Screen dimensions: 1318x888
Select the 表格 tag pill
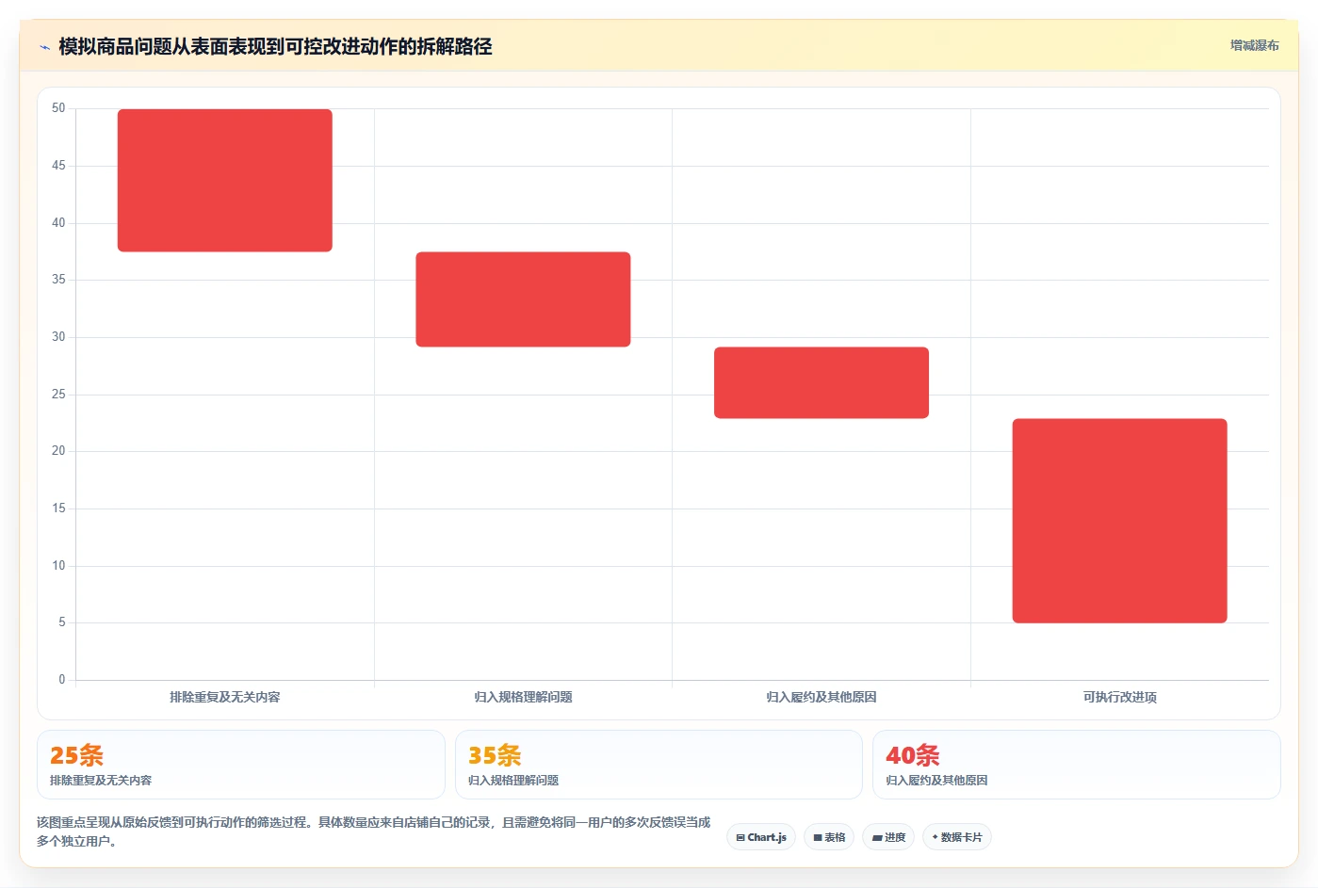pos(829,837)
